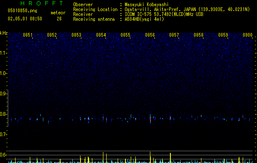
Task: Click the 1.0 kHz frequency label
Action: pos(3,73)
